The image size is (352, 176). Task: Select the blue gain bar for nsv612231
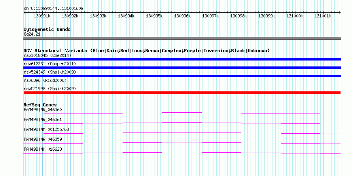click(x=182, y=68)
